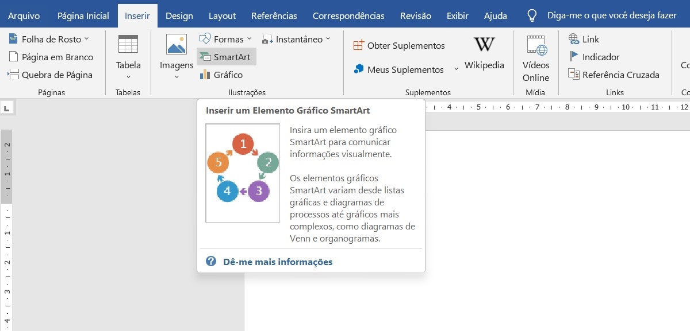The width and height of the screenshot is (690, 331).
Task: Click the SmartArt cycle diagram preview
Action: tap(243, 173)
